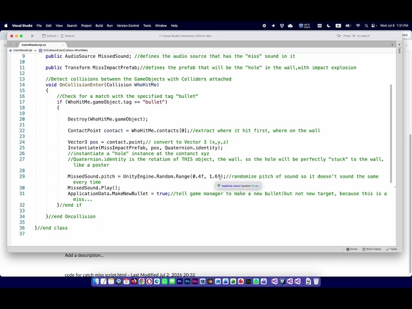Click the search field in the toolbar
This screenshot has width=412, height=309.
tap(366, 36)
